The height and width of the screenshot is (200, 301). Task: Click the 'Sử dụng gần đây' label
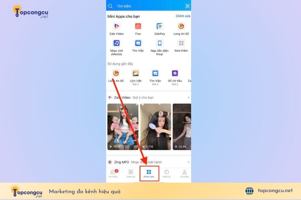[x=120, y=64]
